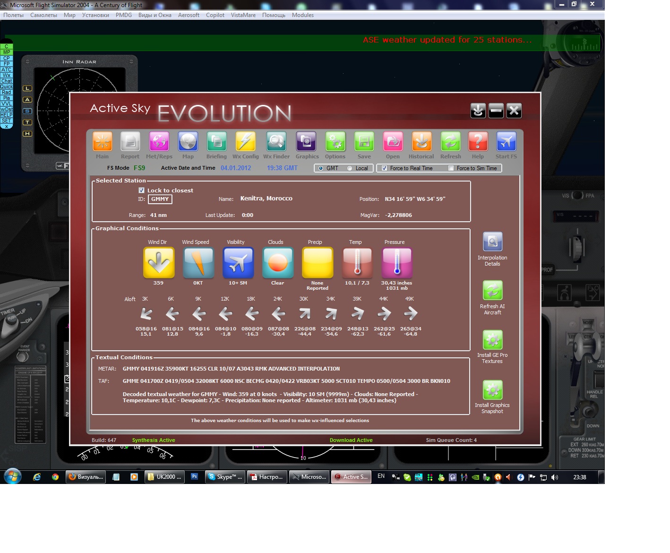Screen dimensions: 670x553
Task: Open Met/Reps in Active Sky toolbar
Action: (x=159, y=142)
